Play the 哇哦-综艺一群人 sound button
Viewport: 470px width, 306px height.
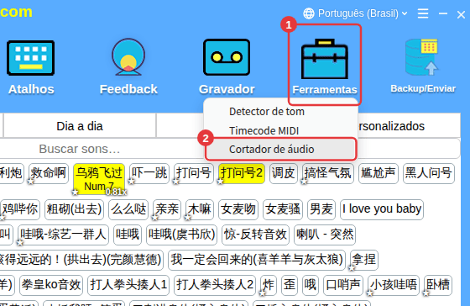[x=63, y=235]
